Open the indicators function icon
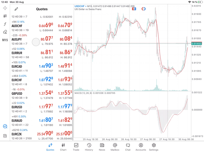The height and width of the screenshot is (153, 204). tap(5, 24)
